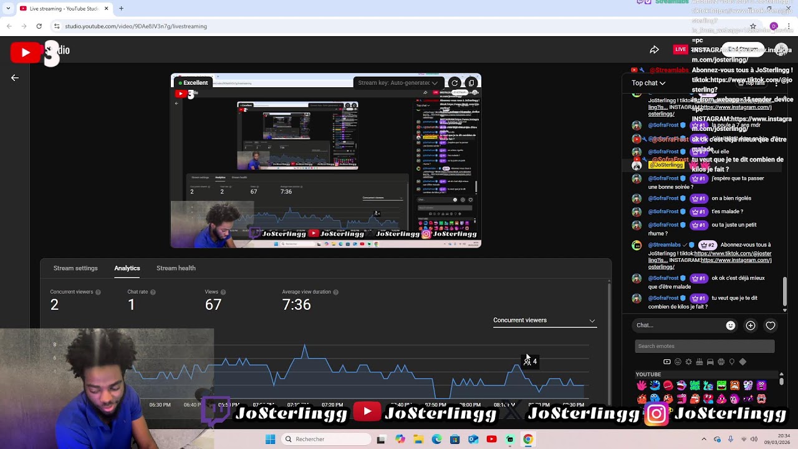Send a heart reaction in chat
The height and width of the screenshot is (449, 798).
[x=771, y=326]
